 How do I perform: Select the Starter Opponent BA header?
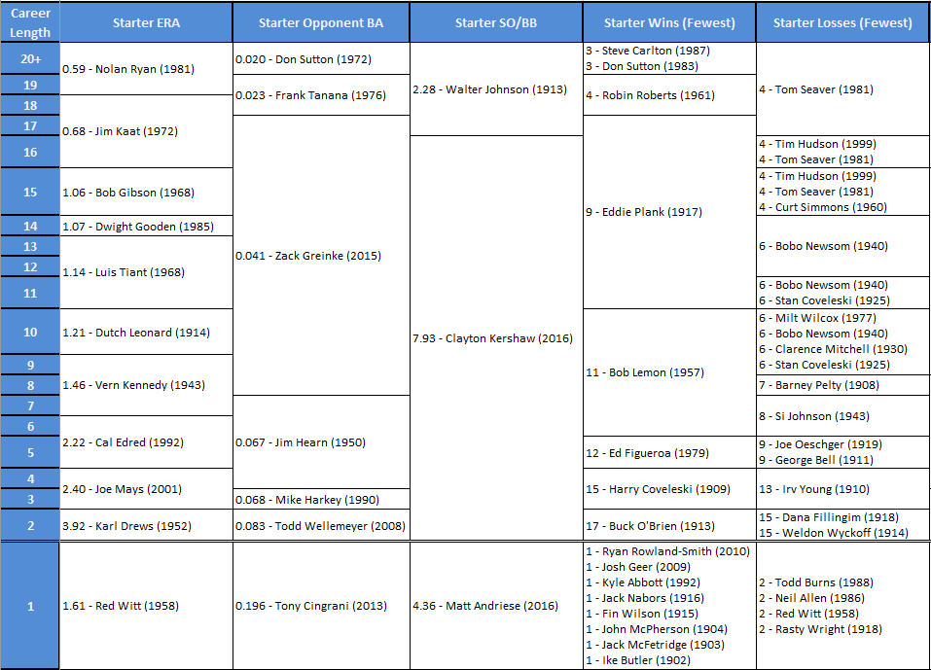click(x=320, y=22)
